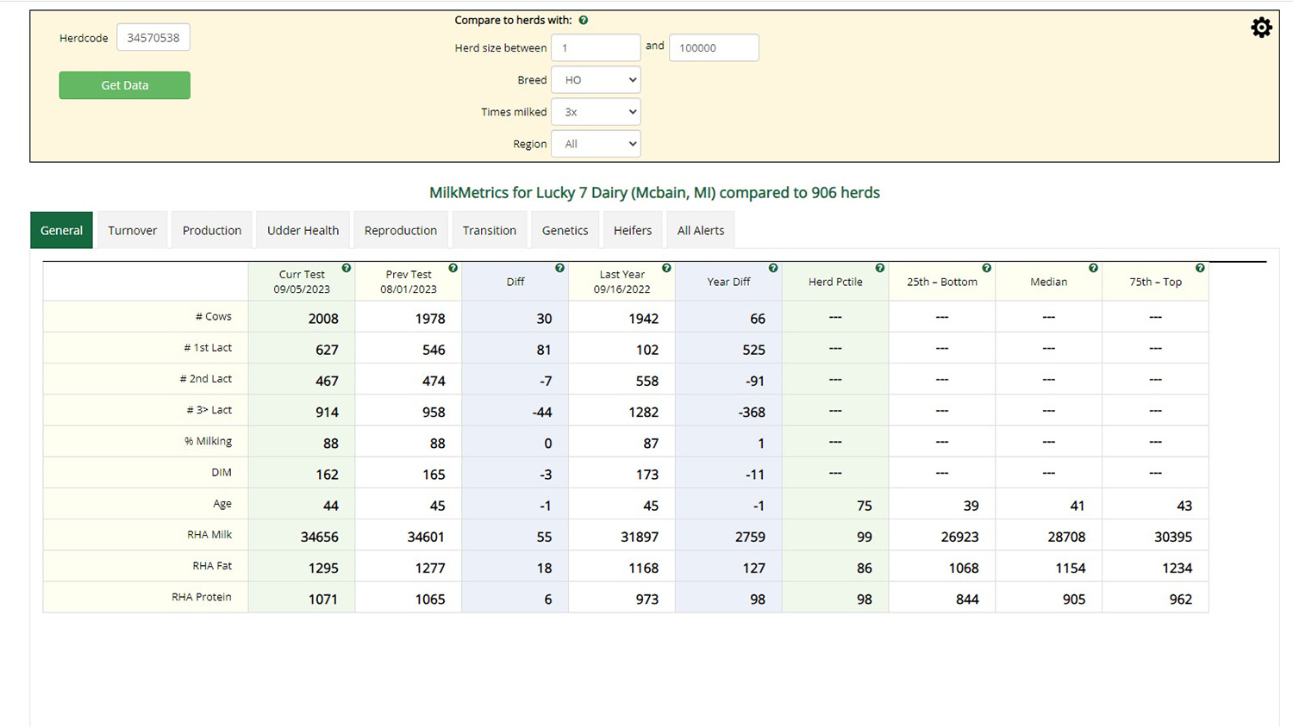Click help icon in 25th – Bottom header

(x=987, y=268)
